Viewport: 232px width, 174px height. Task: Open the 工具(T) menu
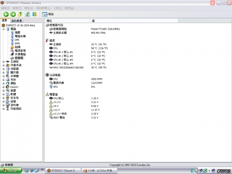pyautogui.click(x=58, y=8)
